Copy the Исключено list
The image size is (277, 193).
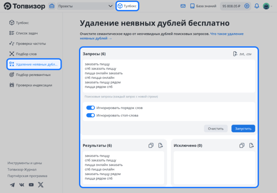click(242, 145)
